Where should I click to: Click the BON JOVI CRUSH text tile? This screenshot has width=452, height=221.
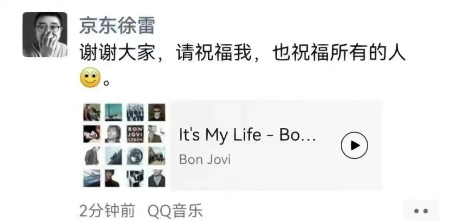pyautogui.click(x=135, y=134)
